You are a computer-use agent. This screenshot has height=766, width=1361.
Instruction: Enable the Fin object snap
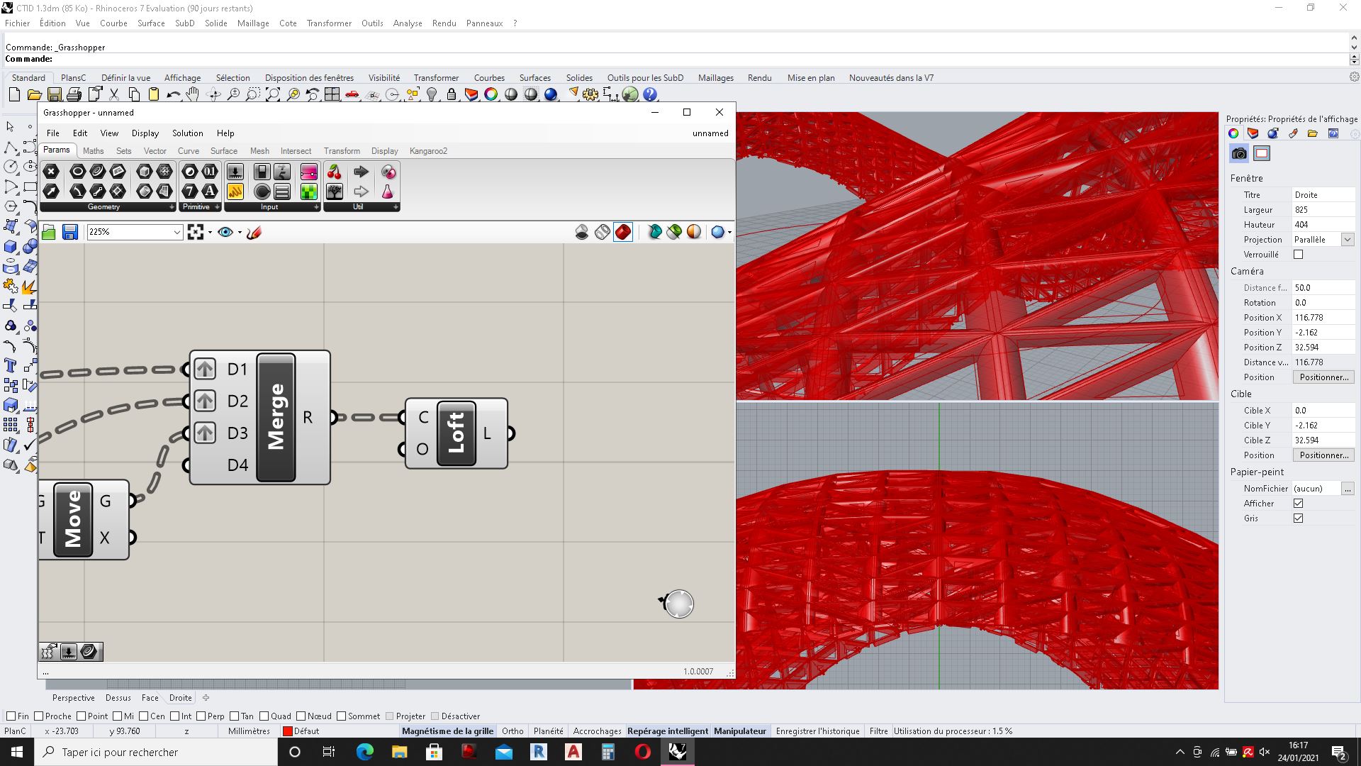tap(11, 716)
